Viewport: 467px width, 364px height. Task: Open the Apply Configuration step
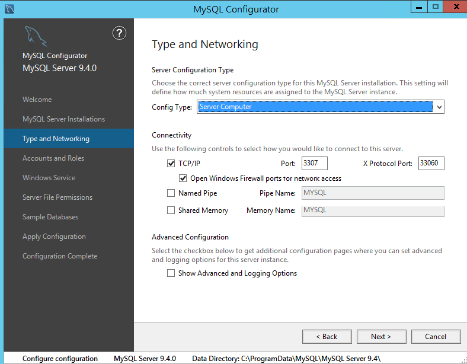[54, 237]
